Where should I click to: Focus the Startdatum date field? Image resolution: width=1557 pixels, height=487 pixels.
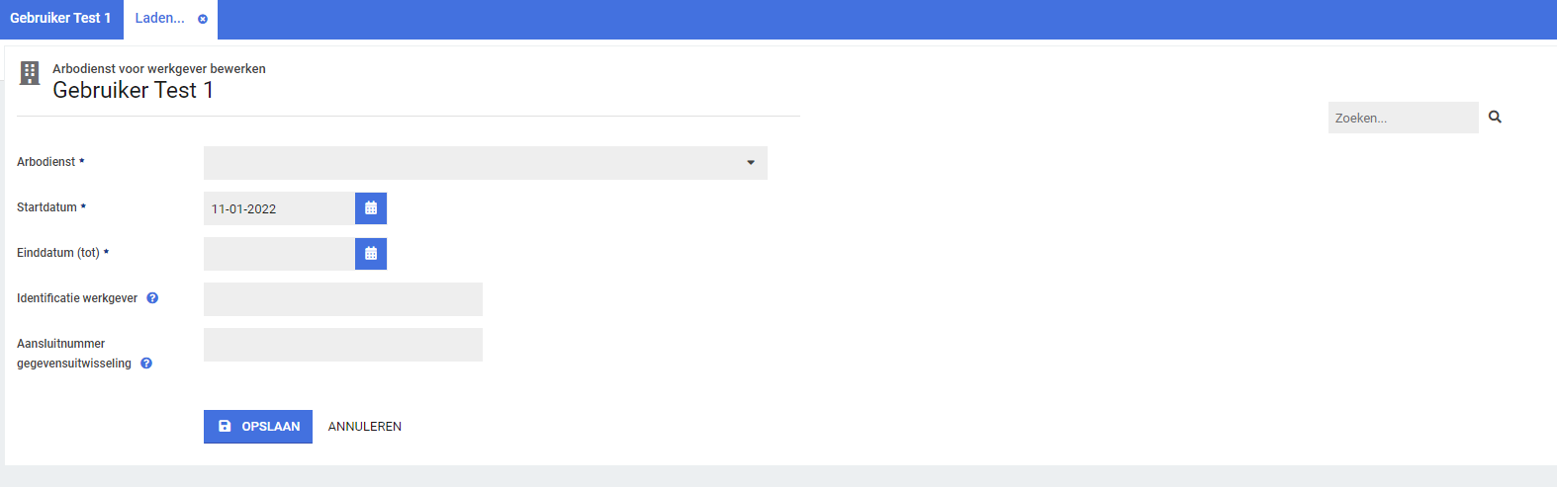coord(279,208)
